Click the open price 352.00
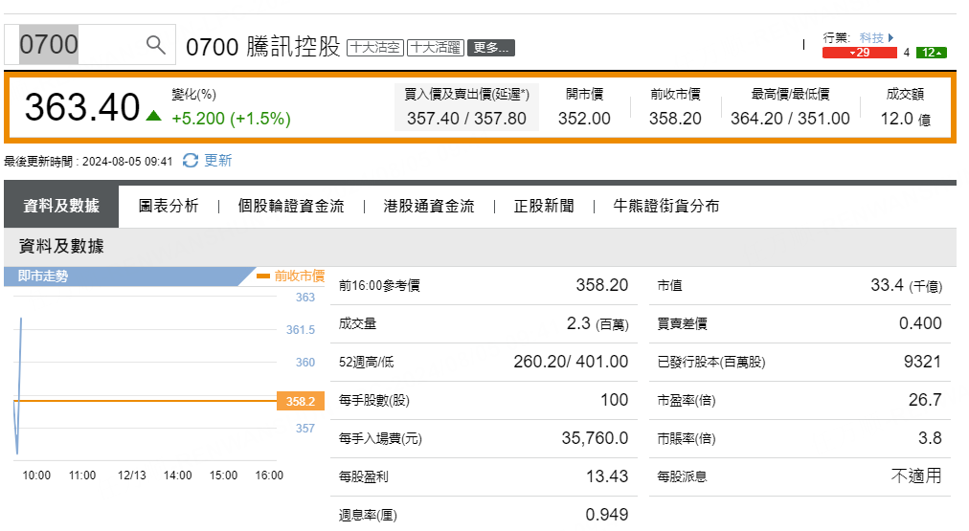969x531 pixels. (x=584, y=119)
